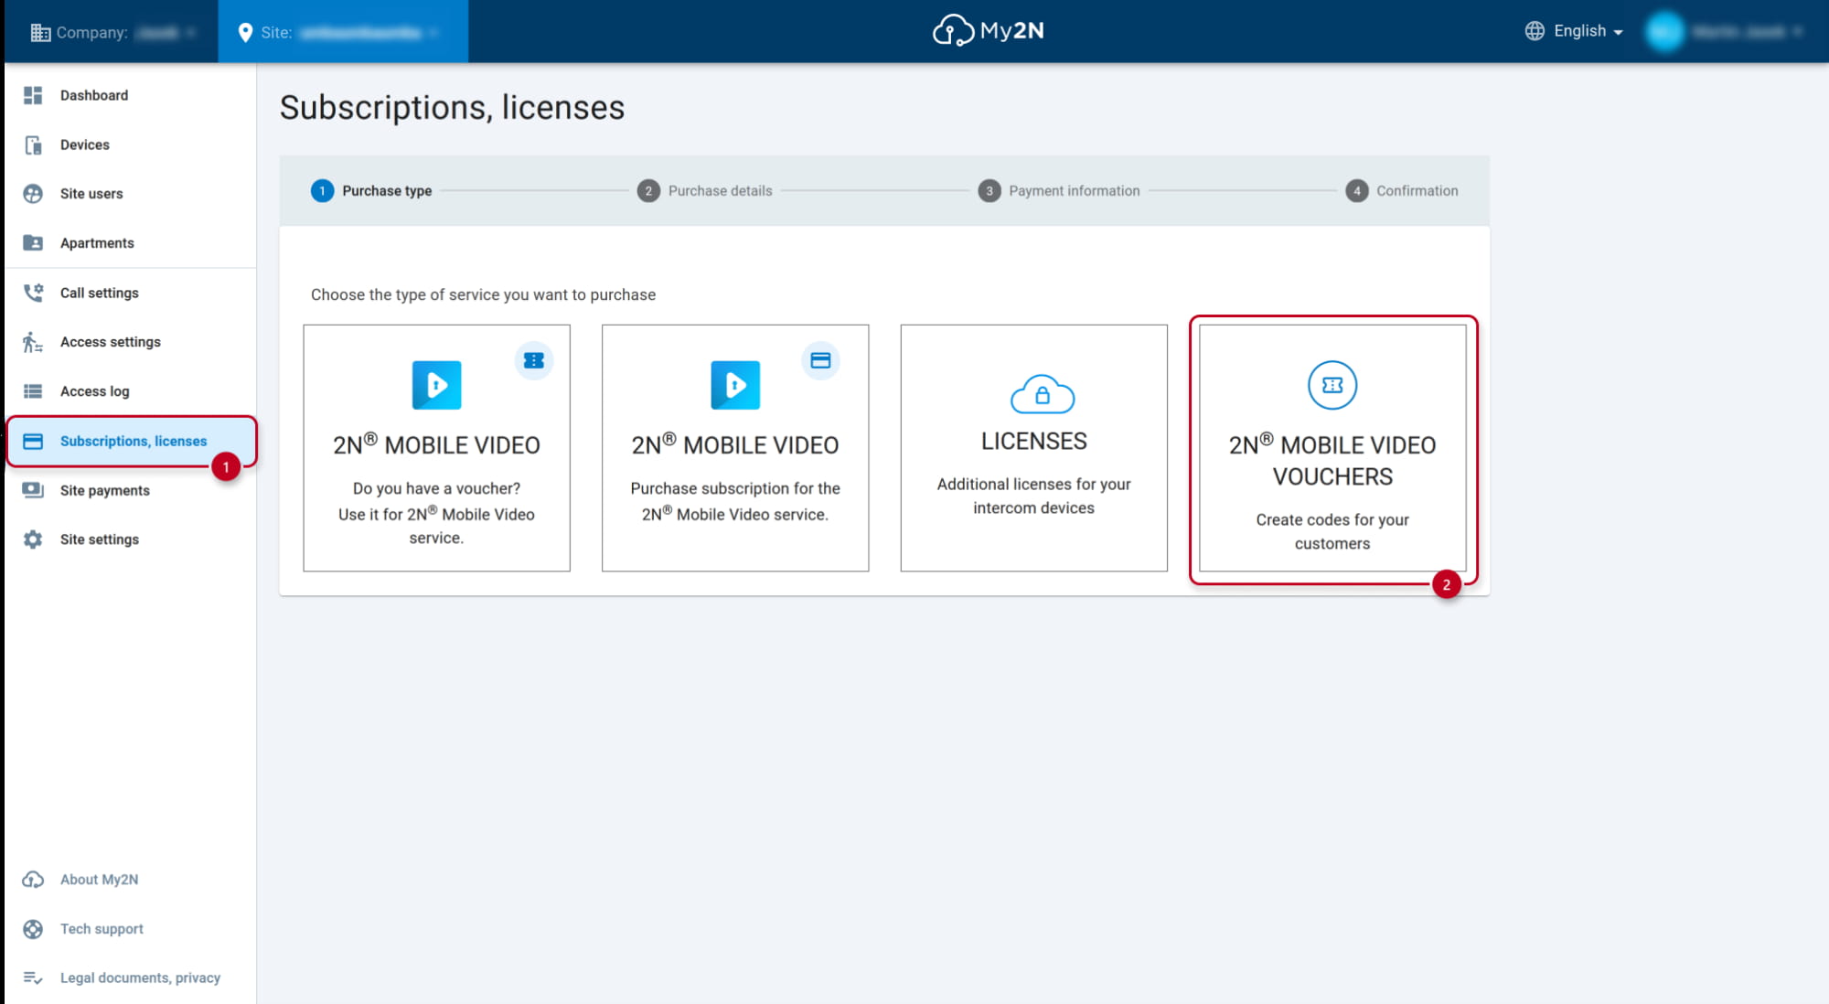Viewport: 1829px width, 1004px height.
Task: Click the company building icon in header
Action: point(40,33)
